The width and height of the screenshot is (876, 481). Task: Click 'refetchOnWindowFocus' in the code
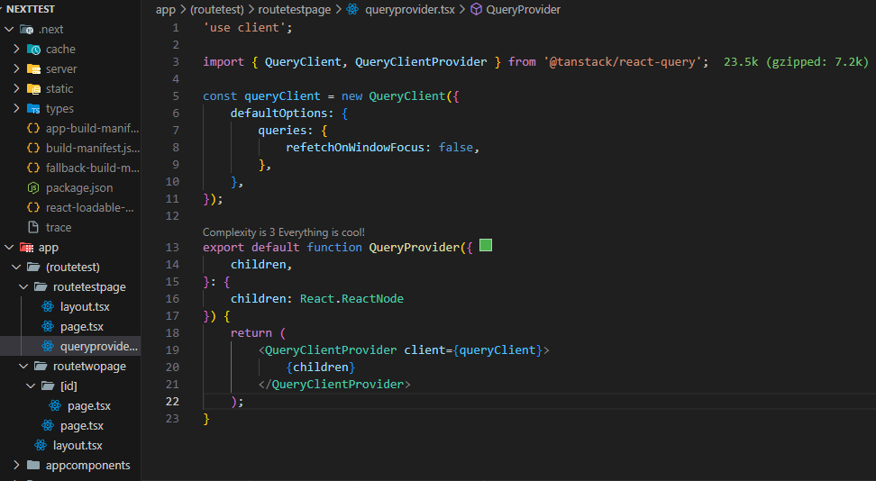pos(355,148)
